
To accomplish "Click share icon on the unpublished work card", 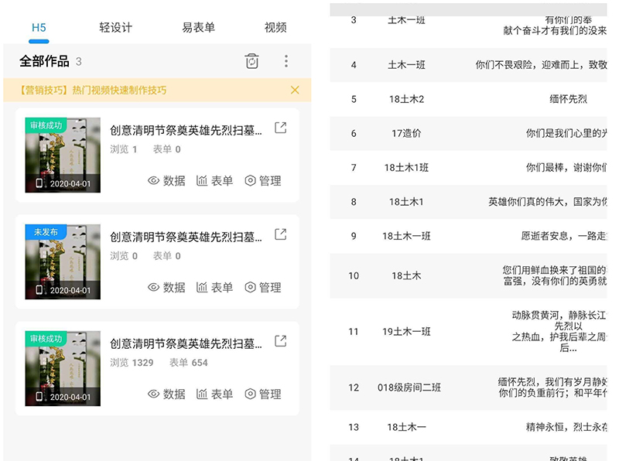I will [281, 234].
